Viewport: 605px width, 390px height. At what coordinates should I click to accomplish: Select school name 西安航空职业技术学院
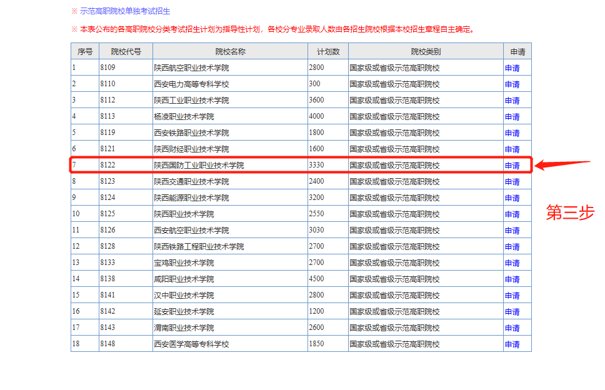coord(191,230)
